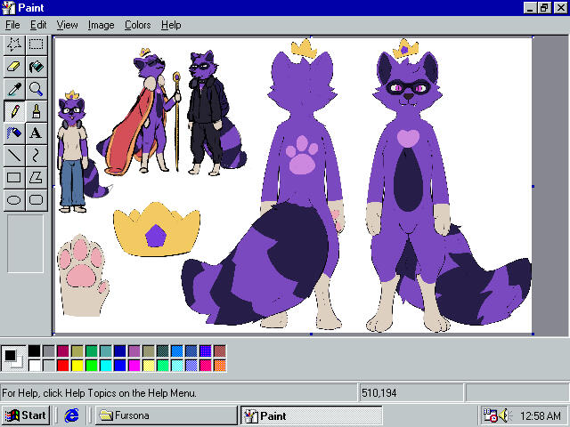
Task: Choose the rectangular Select tool
Action: (36, 44)
